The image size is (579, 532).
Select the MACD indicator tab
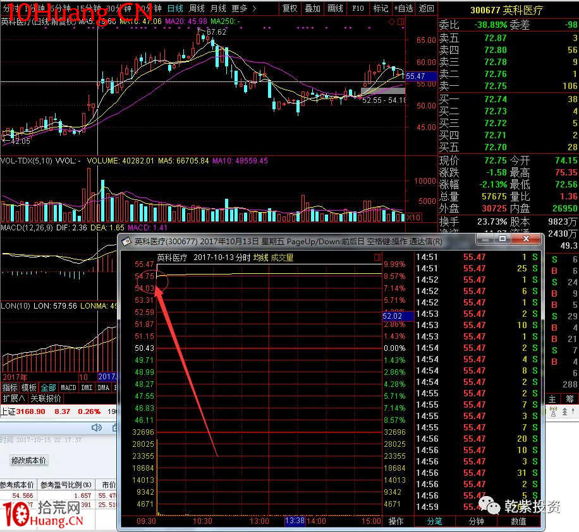pyautogui.click(x=68, y=387)
